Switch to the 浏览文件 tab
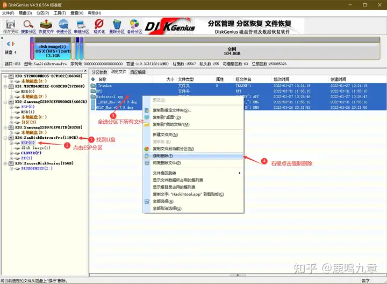Viewport: 387px width, 284px height. pyautogui.click(x=118, y=72)
